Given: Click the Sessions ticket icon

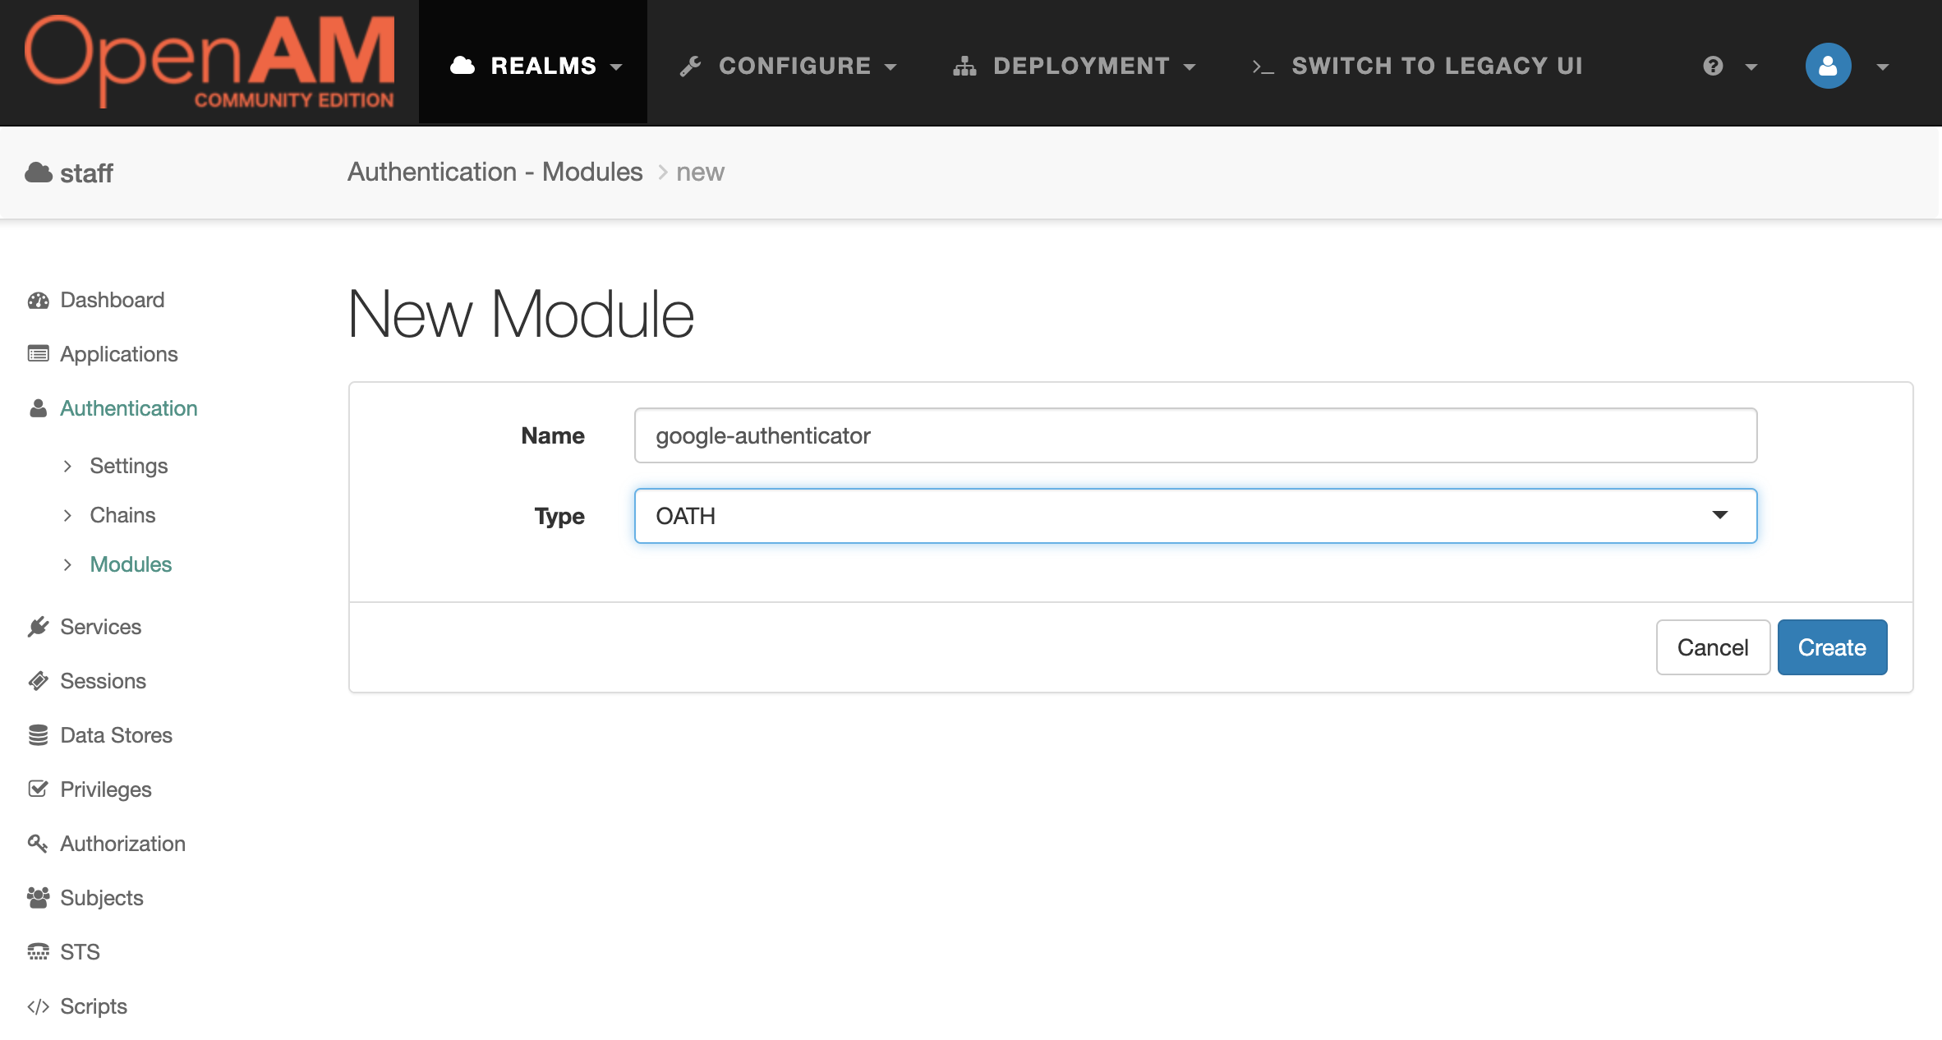Looking at the screenshot, I should click(38, 681).
